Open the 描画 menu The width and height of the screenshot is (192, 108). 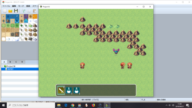28,6
